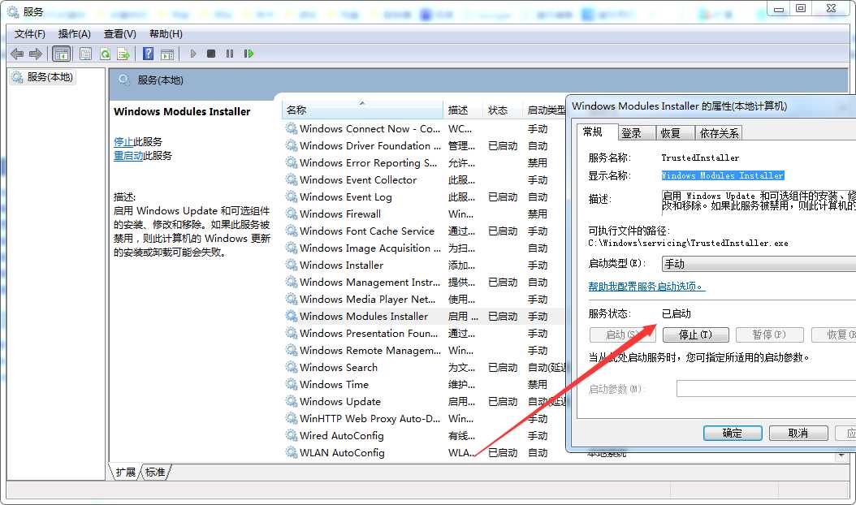Click the gear icon of Windows Connect Now row
This screenshot has height=505, width=856.
(x=292, y=128)
